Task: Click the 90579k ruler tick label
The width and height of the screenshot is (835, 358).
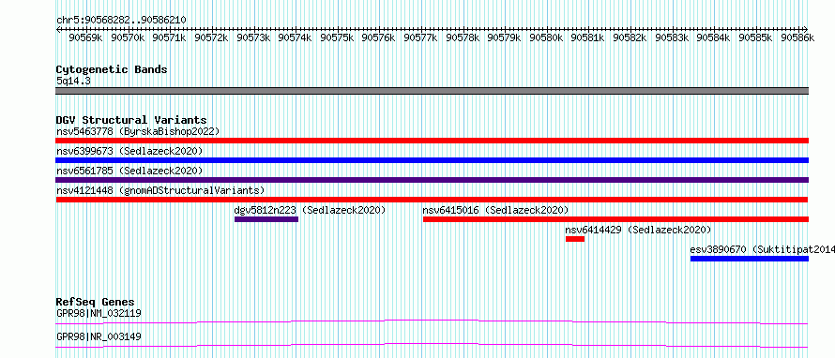Action: click(505, 37)
